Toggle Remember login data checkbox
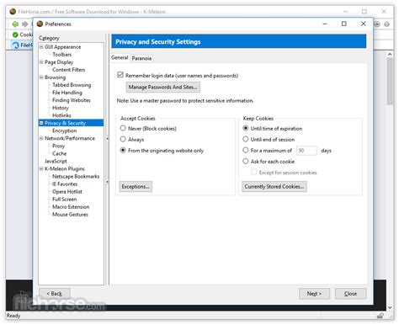This screenshot has width=399, height=325. [x=120, y=75]
